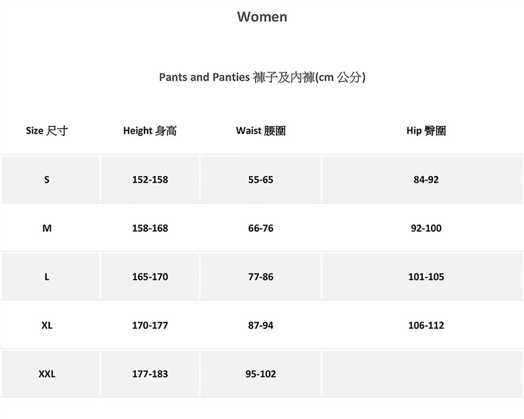Select hip value 106-112
524x419 pixels.
pos(426,325)
